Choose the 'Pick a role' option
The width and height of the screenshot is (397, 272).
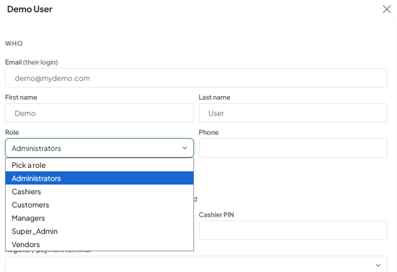[x=100, y=165]
